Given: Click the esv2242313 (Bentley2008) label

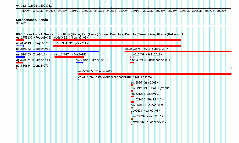Looking at the screenshot, I should click(150, 88).
